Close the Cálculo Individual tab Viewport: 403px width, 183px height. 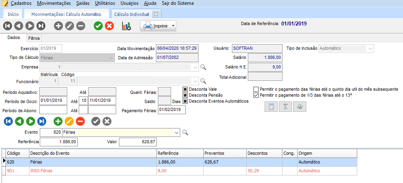click(156, 14)
